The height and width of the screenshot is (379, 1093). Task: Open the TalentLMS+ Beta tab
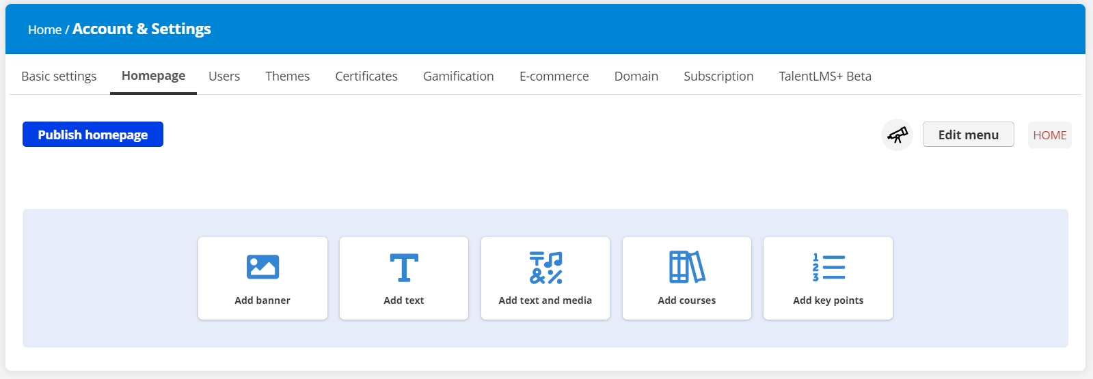pos(825,76)
